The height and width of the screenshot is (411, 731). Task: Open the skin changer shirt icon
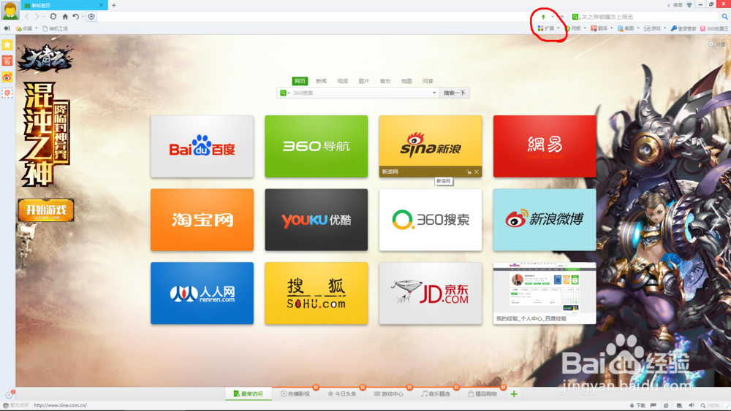(x=689, y=4)
